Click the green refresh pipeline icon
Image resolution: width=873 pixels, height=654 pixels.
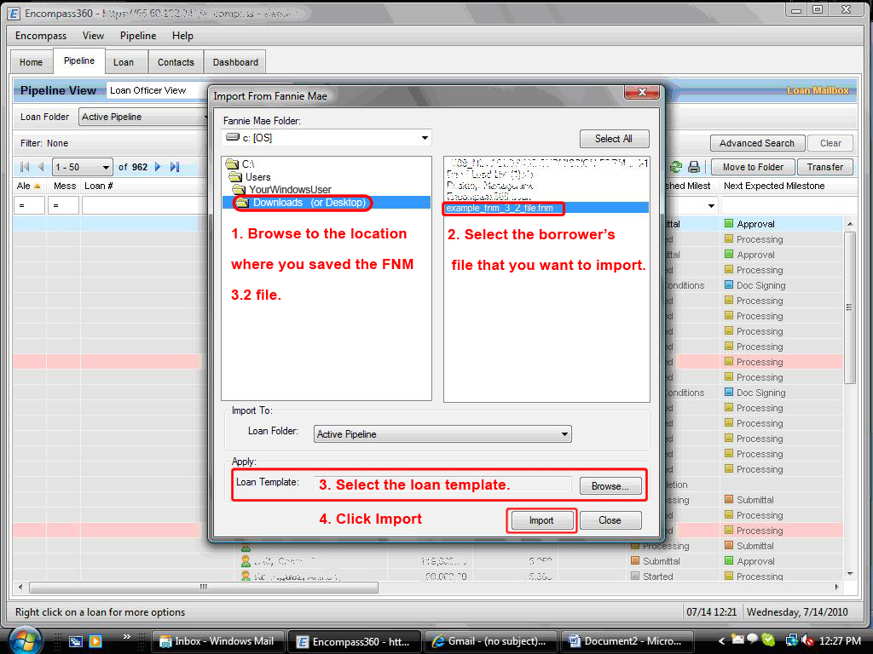coord(676,167)
